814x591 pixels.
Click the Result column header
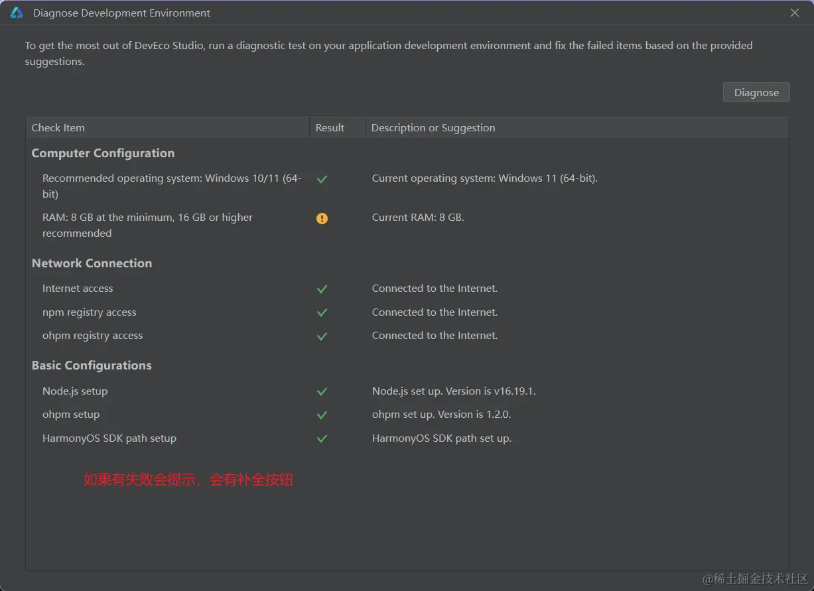(x=330, y=128)
